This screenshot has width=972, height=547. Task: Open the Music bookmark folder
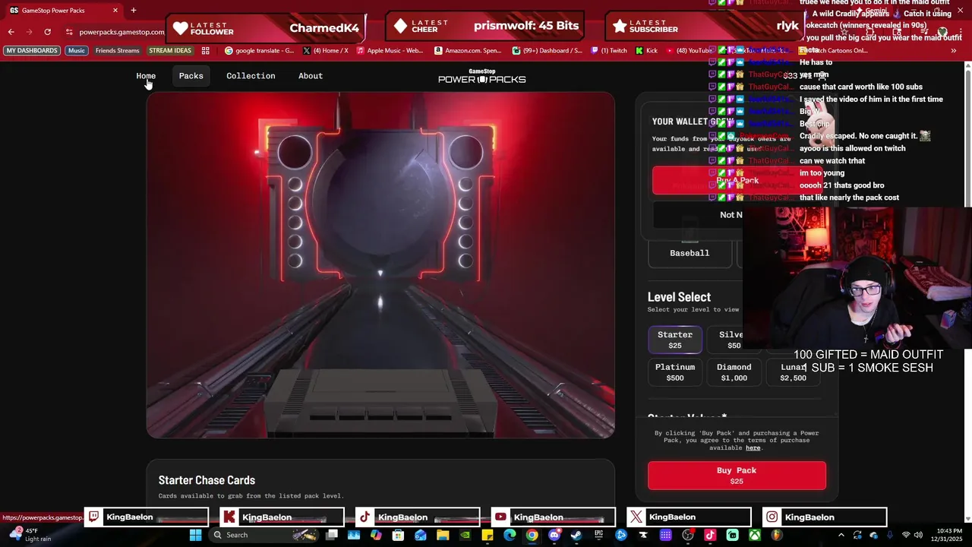click(x=76, y=51)
